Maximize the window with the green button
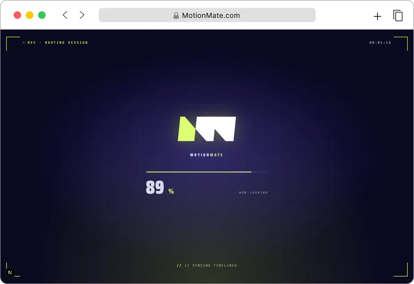Image resolution: width=414 pixels, height=284 pixels. click(x=42, y=15)
